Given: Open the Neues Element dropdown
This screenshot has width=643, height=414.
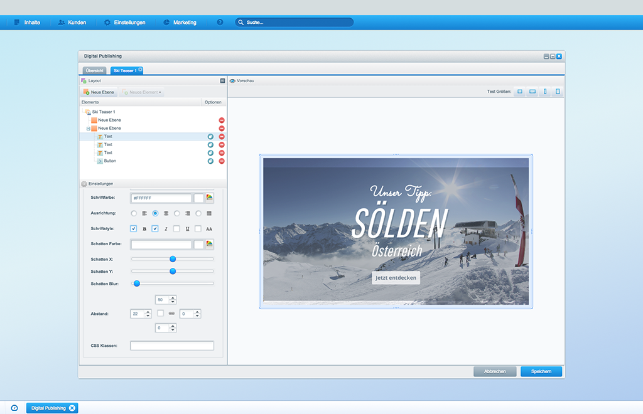Looking at the screenshot, I should pyautogui.click(x=143, y=92).
